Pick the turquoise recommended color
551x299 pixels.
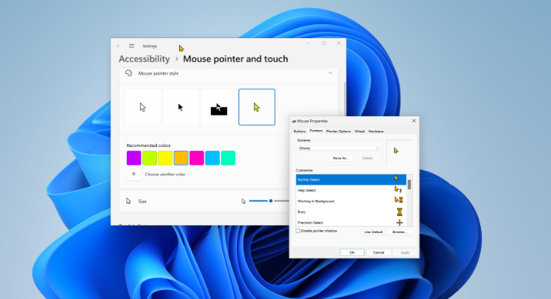tap(228, 158)
